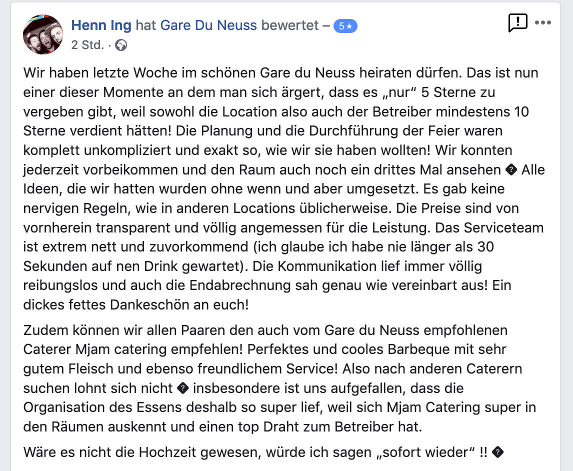Click the word "bewertet" in the header

pos(290,25)
